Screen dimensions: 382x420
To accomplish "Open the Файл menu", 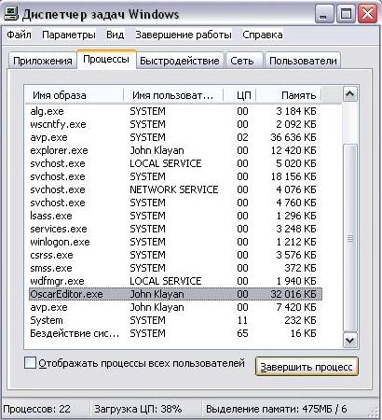I will [19, 35].
